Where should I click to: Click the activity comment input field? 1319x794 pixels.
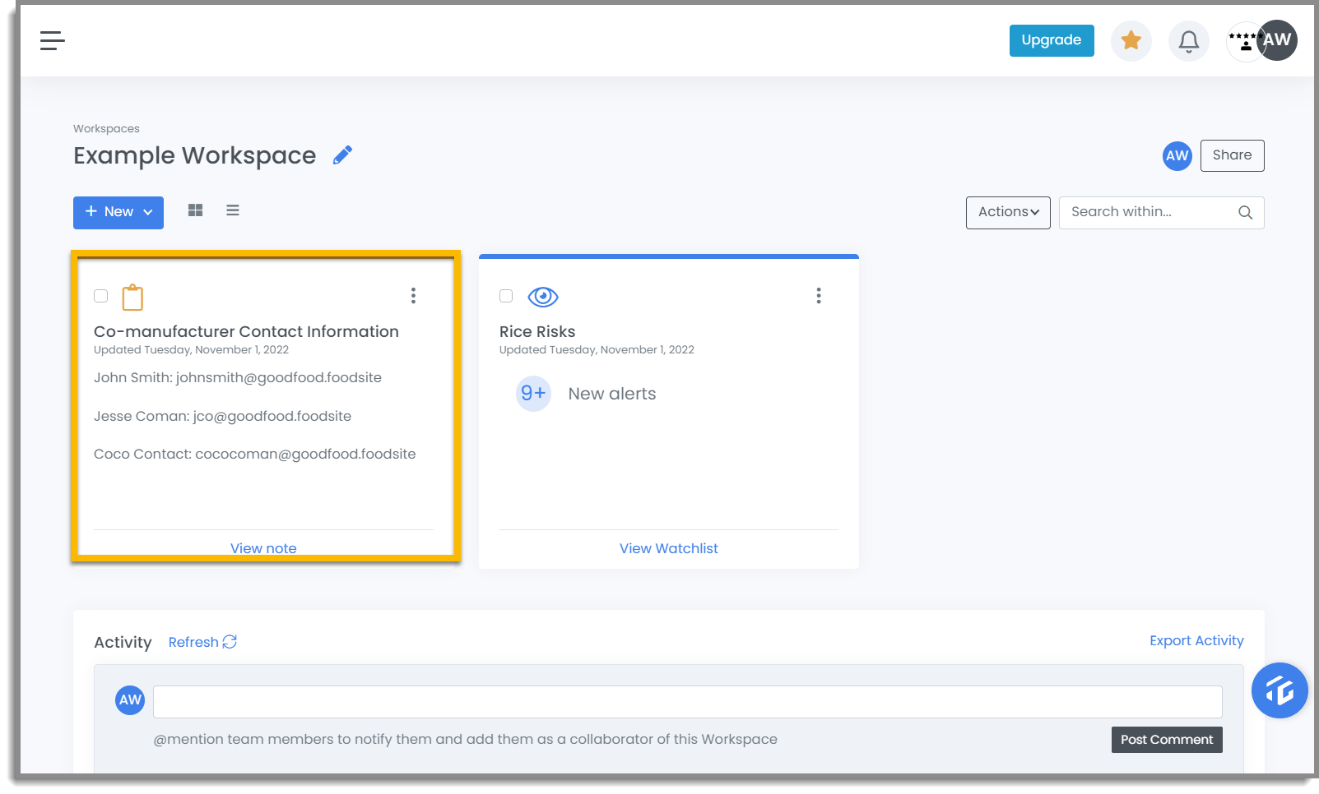coord(688,702)
